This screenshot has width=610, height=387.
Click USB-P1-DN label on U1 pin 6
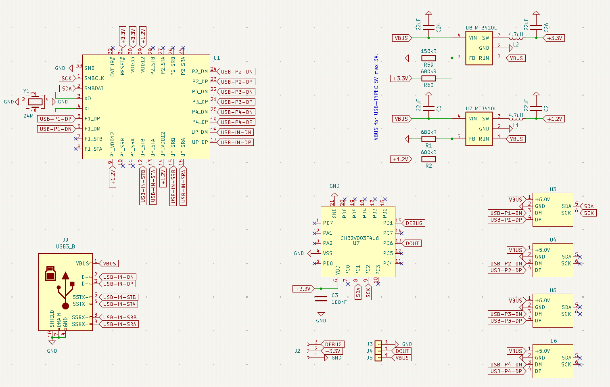pos(56,129)
